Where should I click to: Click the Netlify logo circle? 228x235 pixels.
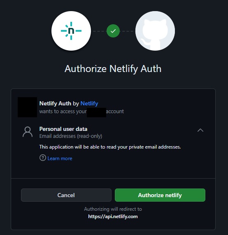coord(71,31)
